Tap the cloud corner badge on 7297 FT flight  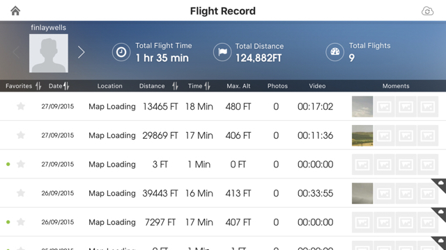[439, 215]
